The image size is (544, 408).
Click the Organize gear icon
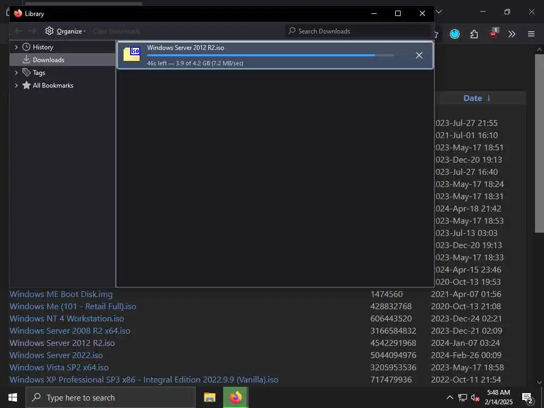49,31
